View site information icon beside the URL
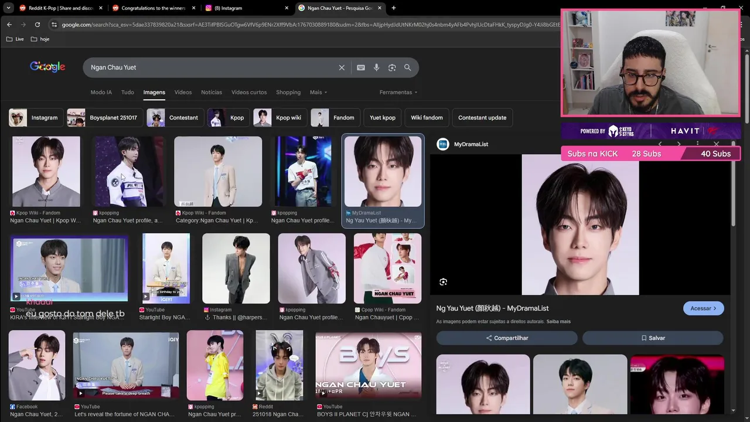Viewport: 750px width, 422px height. [x=54, y=25]
